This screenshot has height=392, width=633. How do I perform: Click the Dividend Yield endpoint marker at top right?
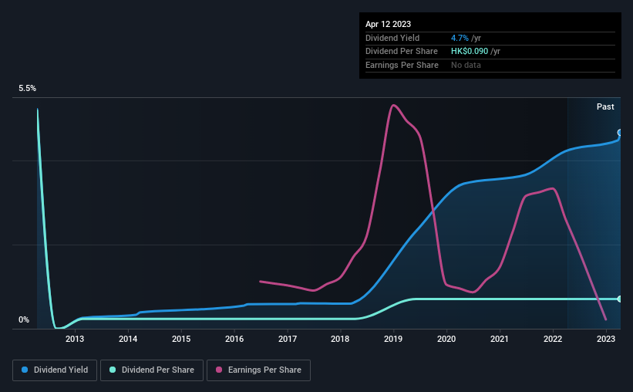click(619, 133)
